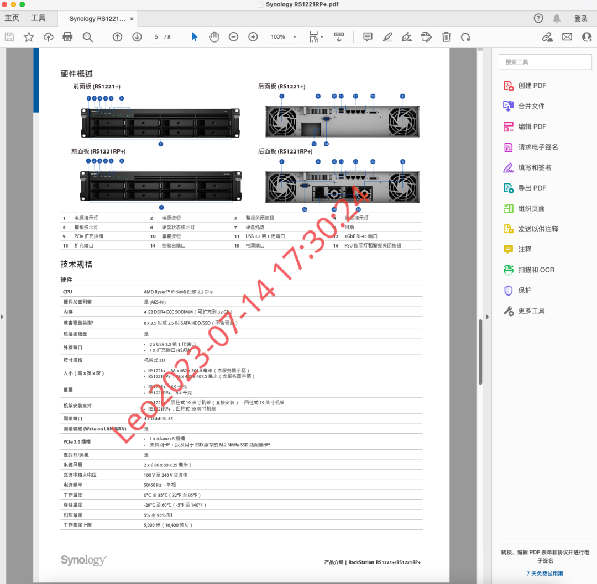Select the hand pan tool
597x584 pixels.
[214, 37]
